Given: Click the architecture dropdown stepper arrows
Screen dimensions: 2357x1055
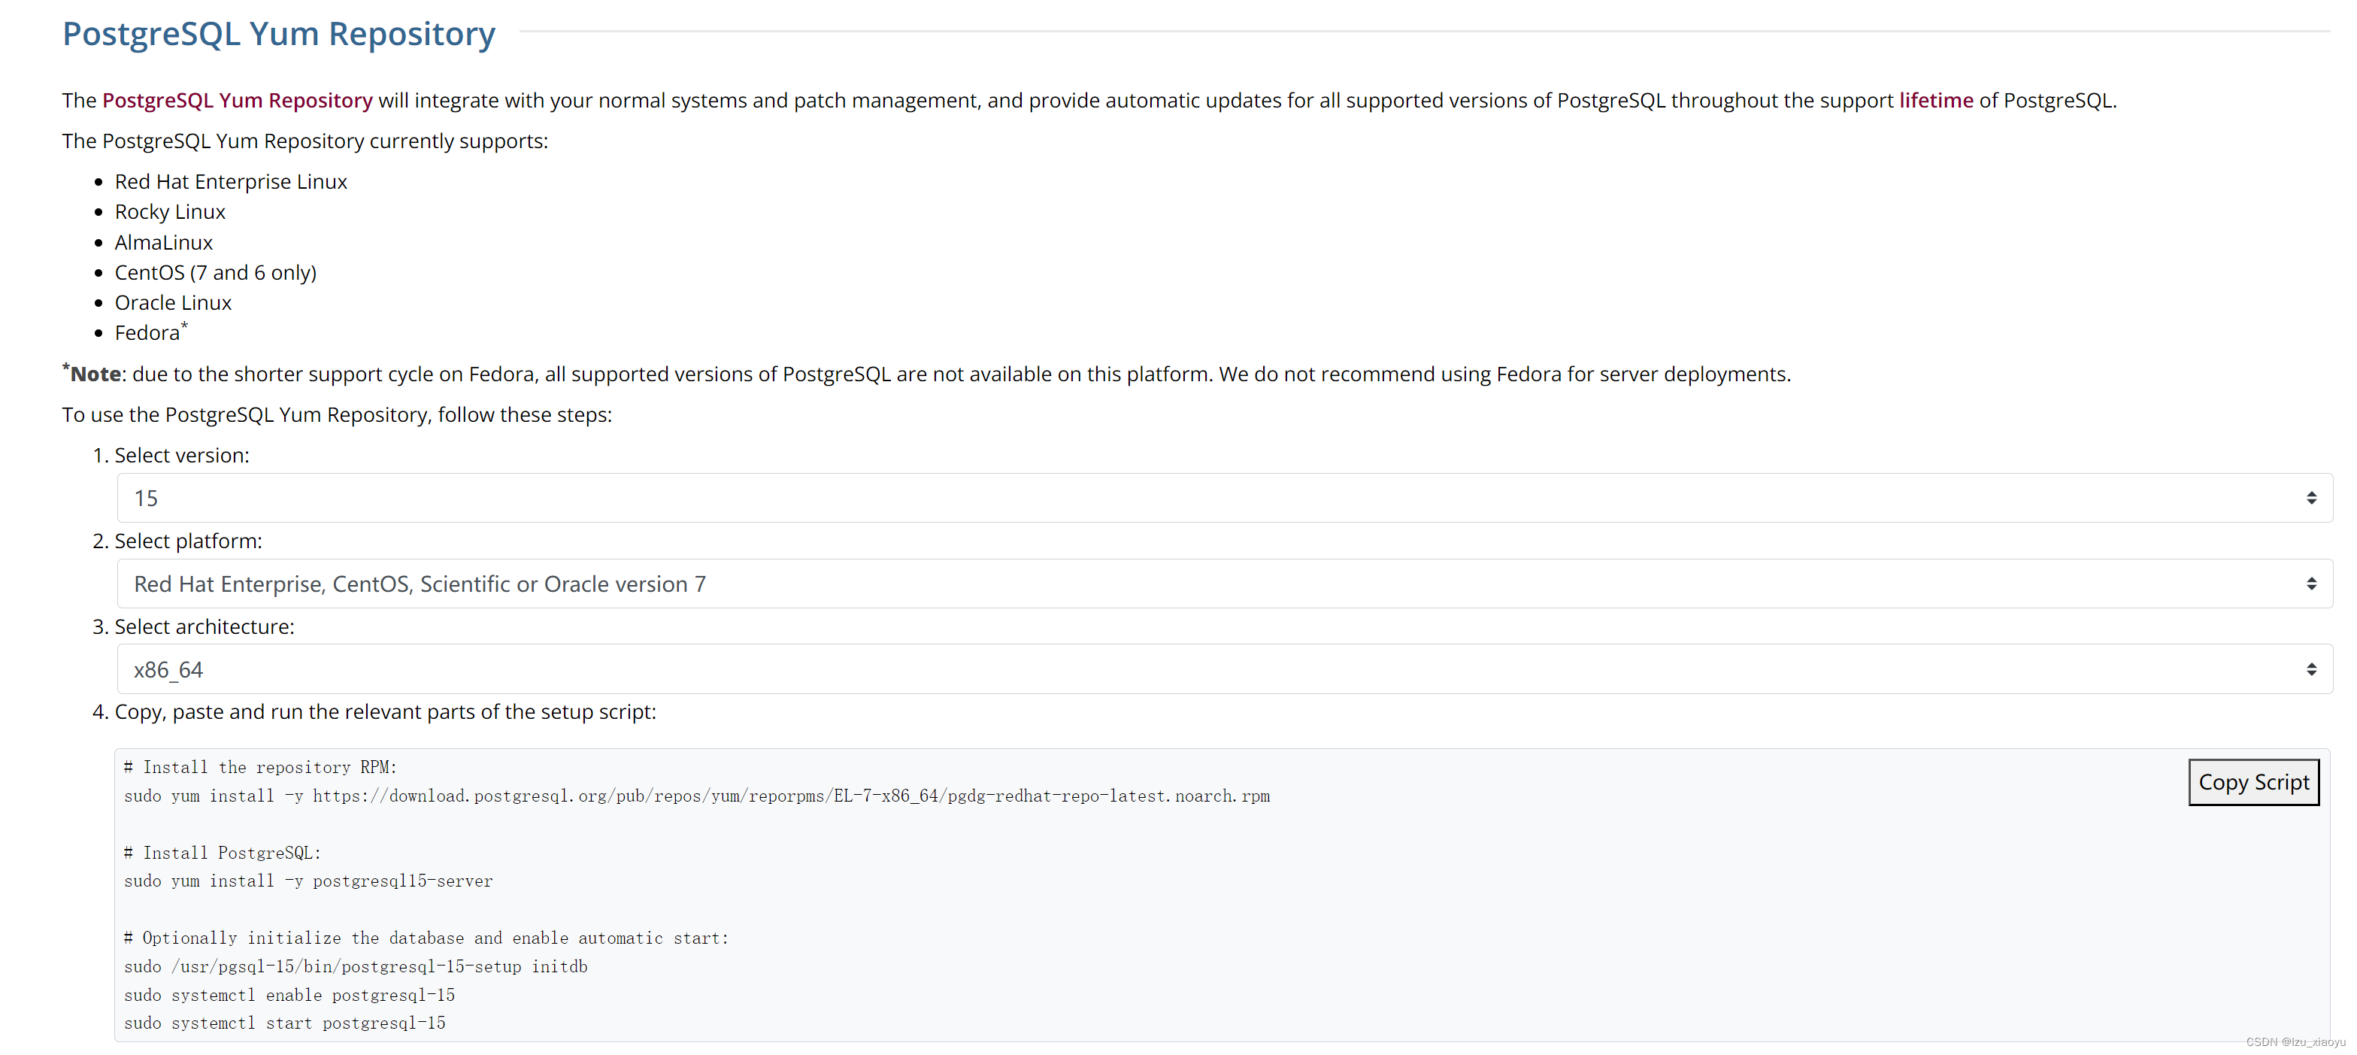Looking at the screenshot, I should click(2312, 668).
